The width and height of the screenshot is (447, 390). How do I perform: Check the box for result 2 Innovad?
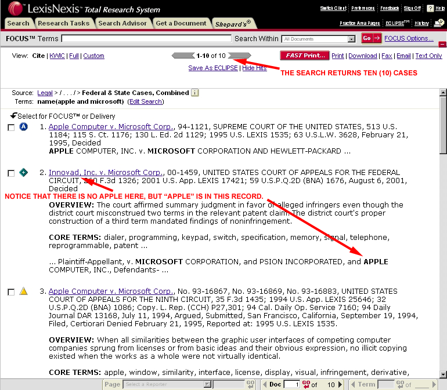(11, 173)
